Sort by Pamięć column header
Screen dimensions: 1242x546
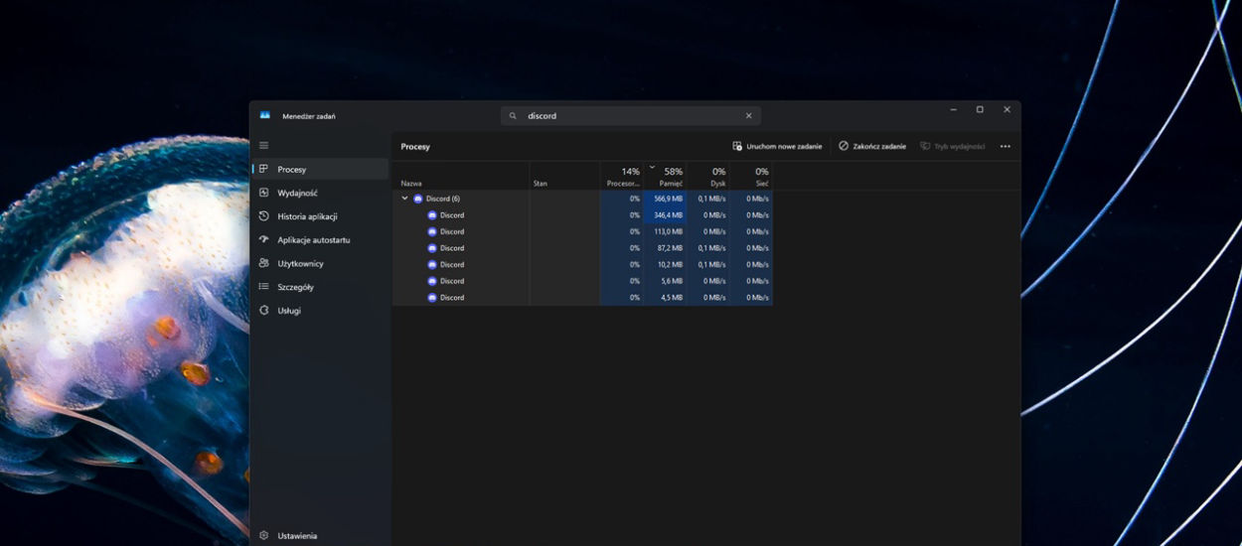pos(670,177)
